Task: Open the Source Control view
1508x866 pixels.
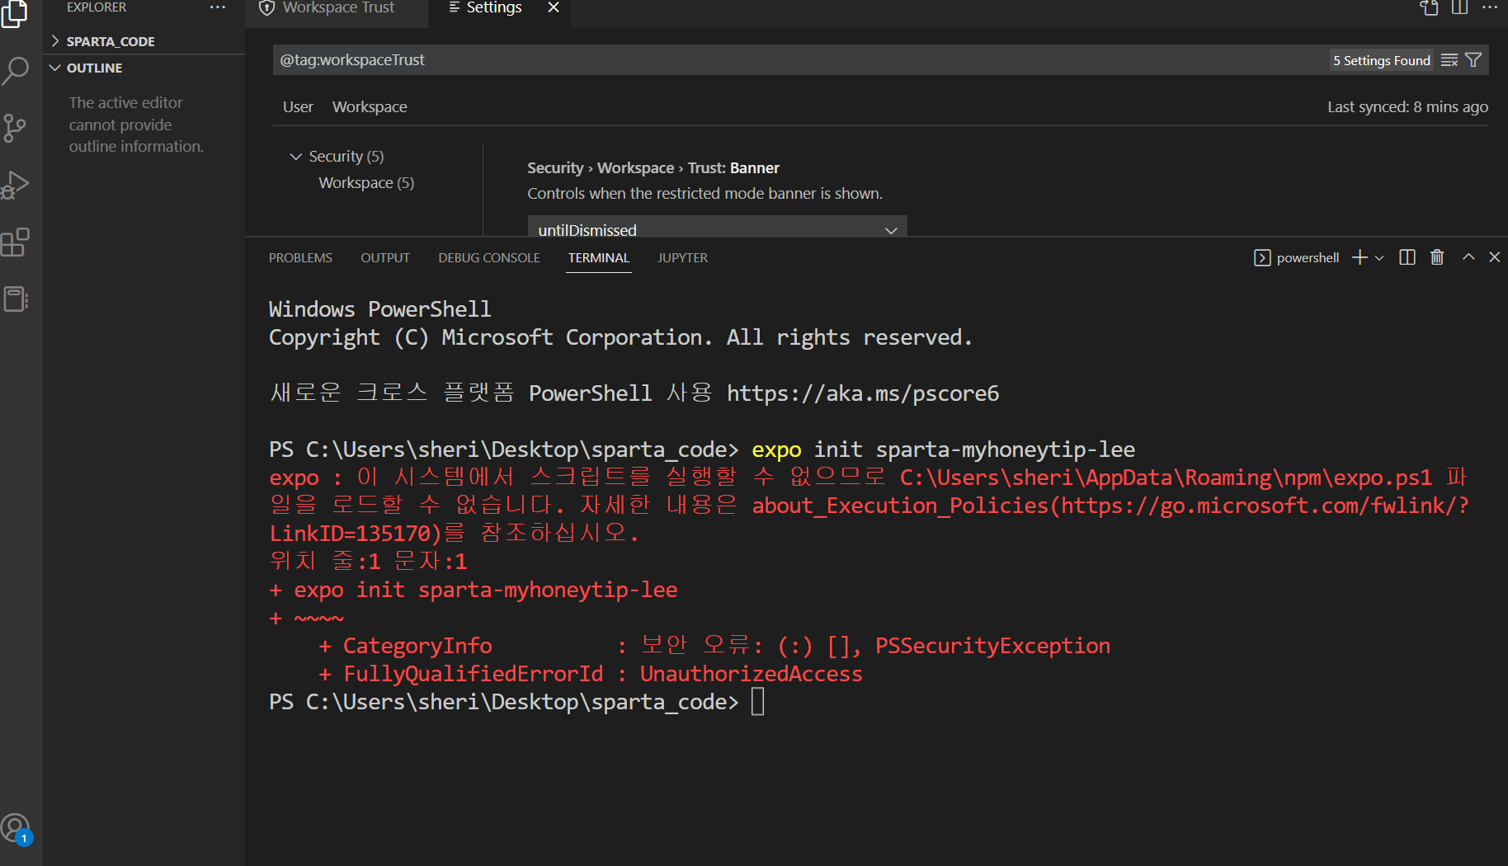Action: [x=15, y=128]
